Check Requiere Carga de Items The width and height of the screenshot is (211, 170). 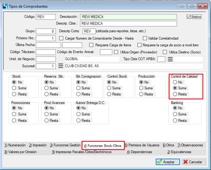(x=91, y=45)
